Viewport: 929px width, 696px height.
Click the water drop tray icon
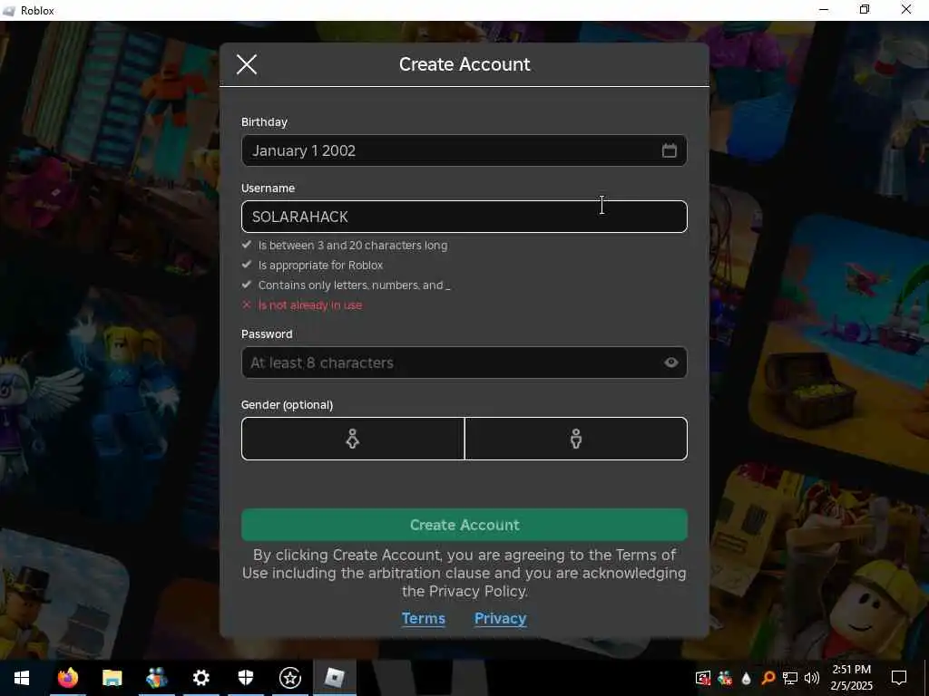tap(746, 678)
